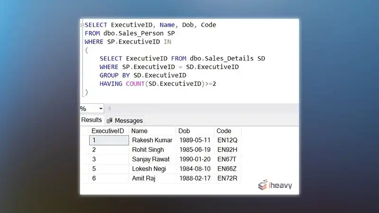Click the Messages tab icon
The image size is (379, 213).
[x=109, y=121]
